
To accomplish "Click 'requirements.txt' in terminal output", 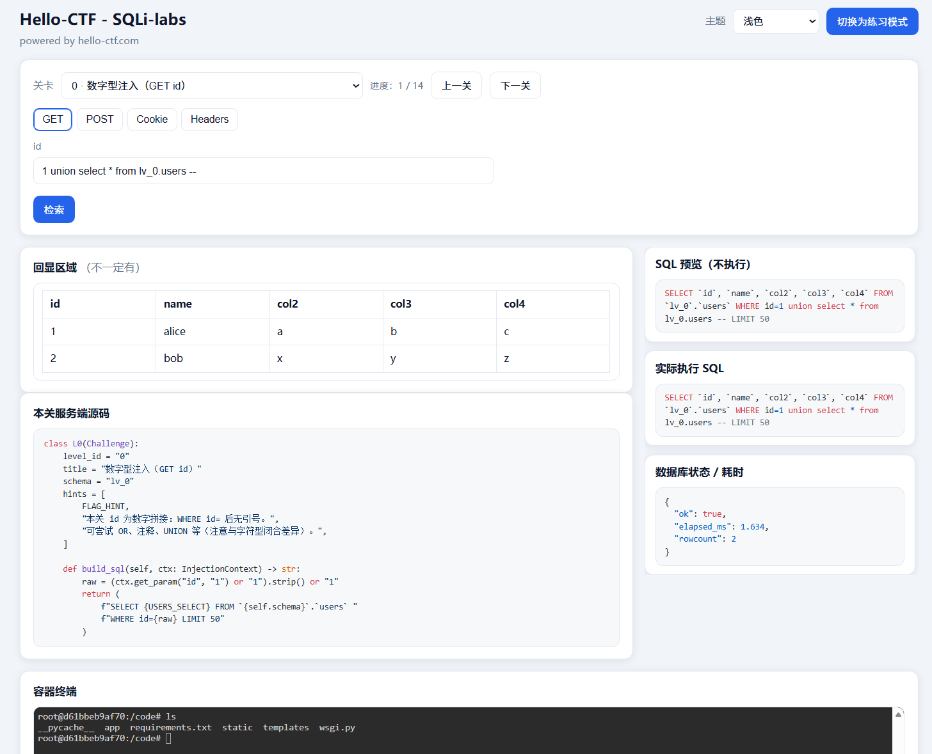I will [x=171, y=728].
